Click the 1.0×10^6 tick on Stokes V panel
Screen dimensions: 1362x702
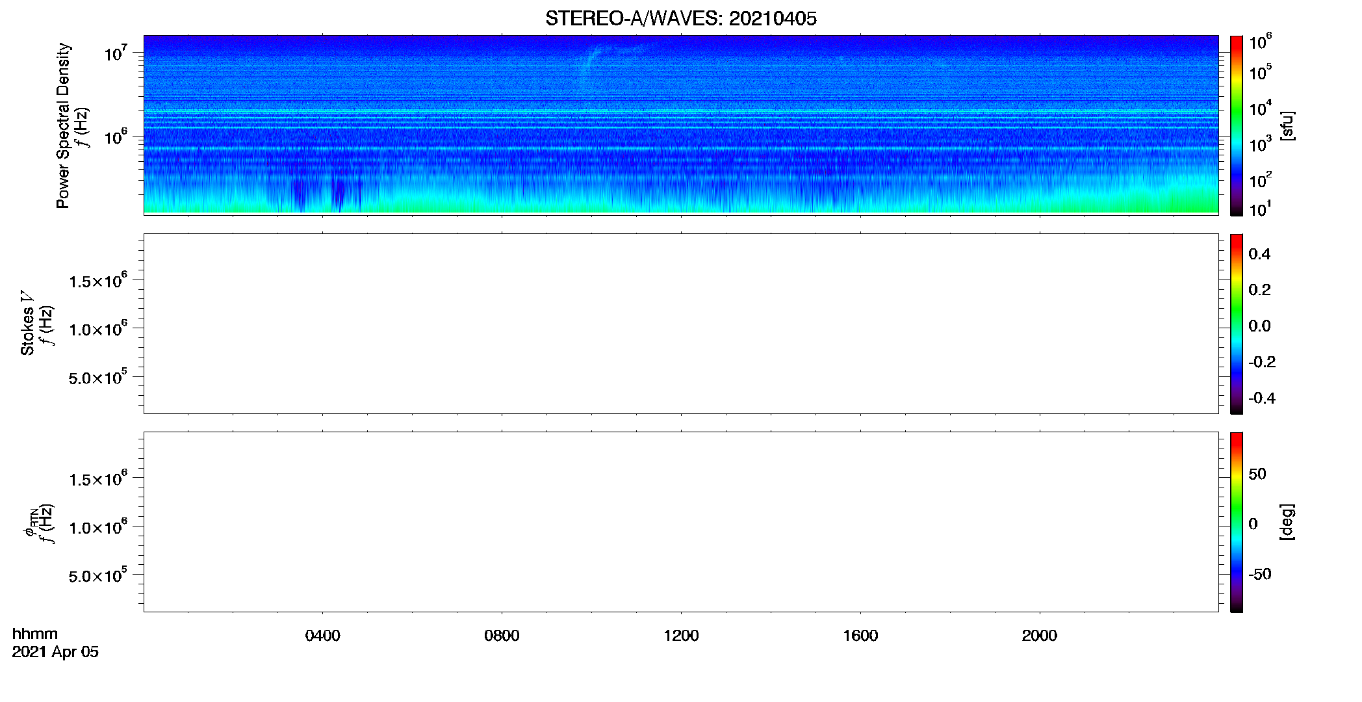[98, 328]
